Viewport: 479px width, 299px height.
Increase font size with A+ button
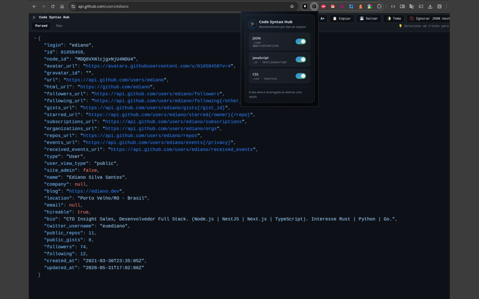323,18
